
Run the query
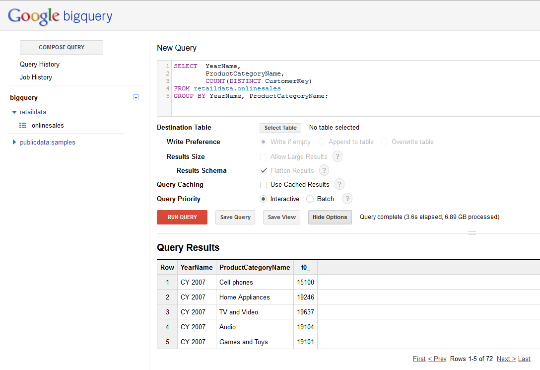182,217
